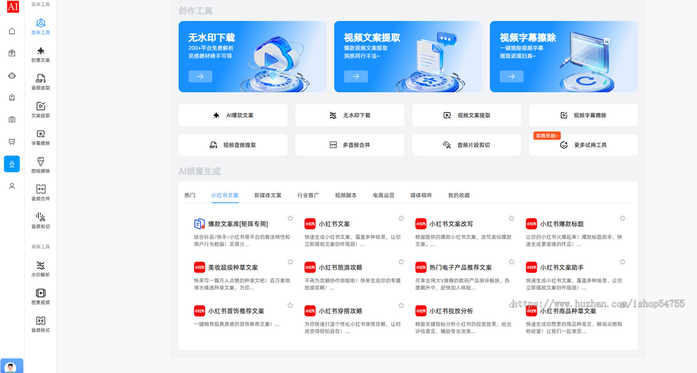Open the 视频音频提取 tool button
This screenshot has width=697, height=373.
[x=233, y=145]
